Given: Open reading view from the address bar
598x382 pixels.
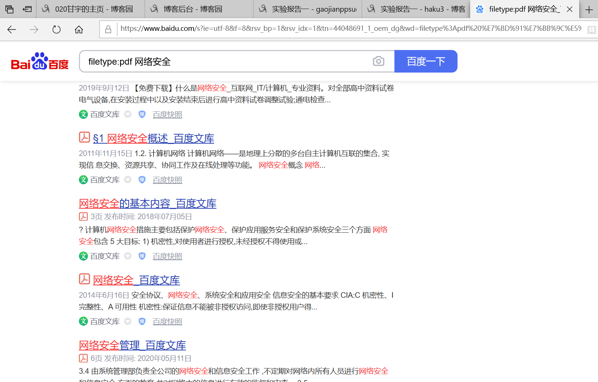Looking at the screenshot, I should pos(591,30).
